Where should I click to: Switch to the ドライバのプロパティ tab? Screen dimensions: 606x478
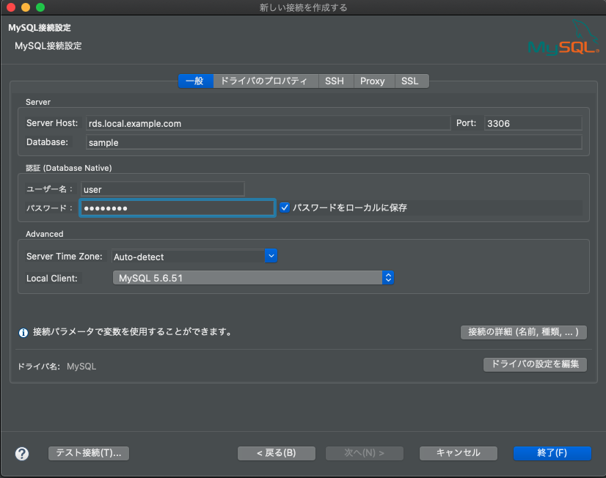(266, 81)
